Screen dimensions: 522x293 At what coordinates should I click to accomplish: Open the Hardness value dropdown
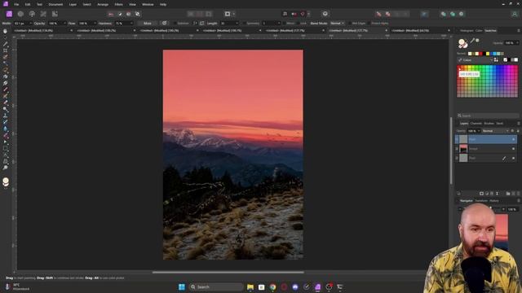131,24
